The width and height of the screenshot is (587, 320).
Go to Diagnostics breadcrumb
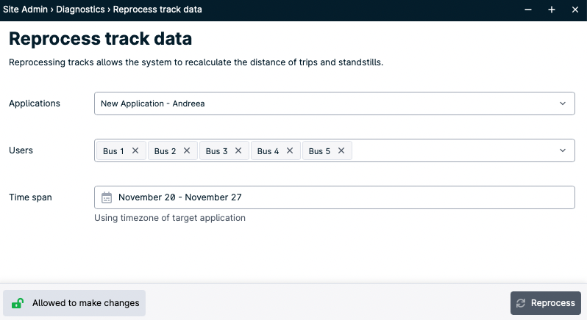(80, 10)
